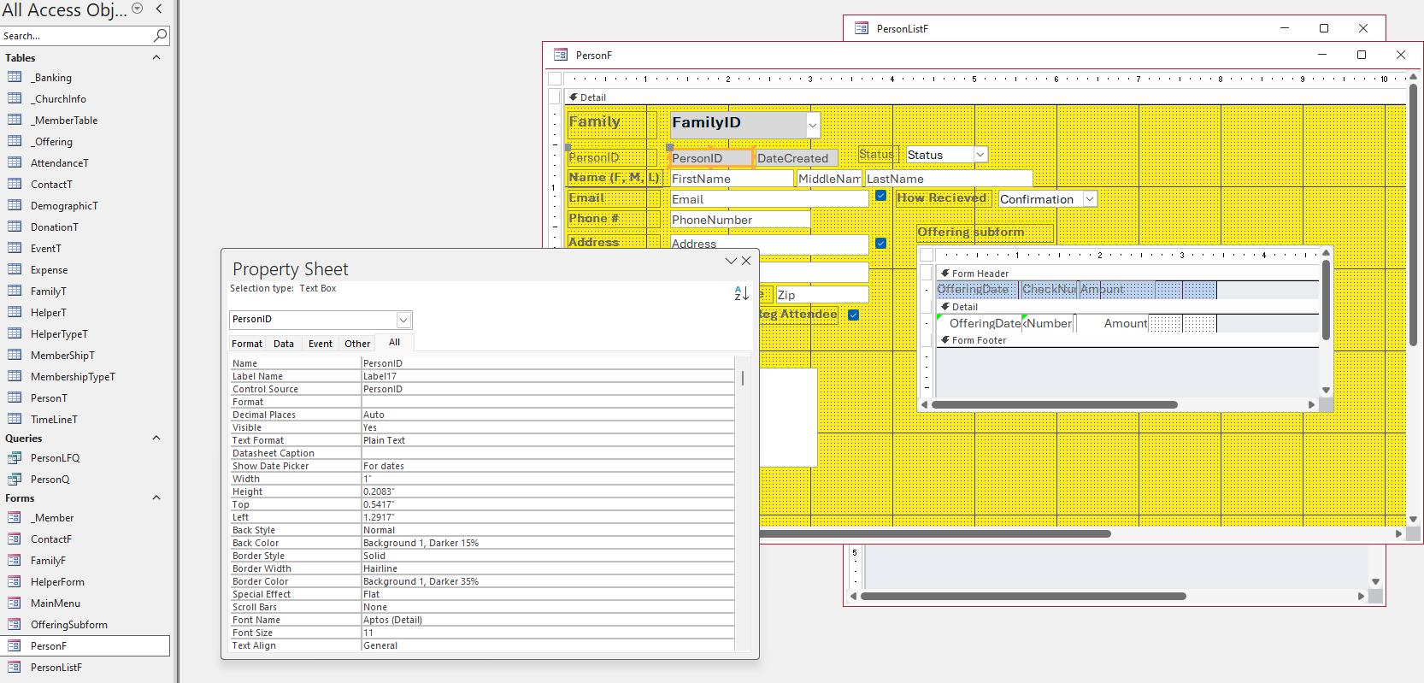Collapse navigation pane with shutter bar arrow
The height and width of the screenshot is (683, 1424).
159,9
